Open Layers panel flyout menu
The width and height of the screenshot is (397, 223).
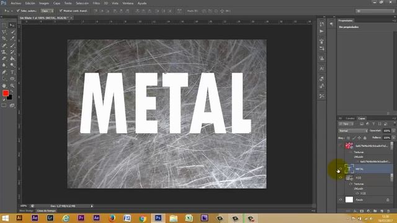pos(394,118)
